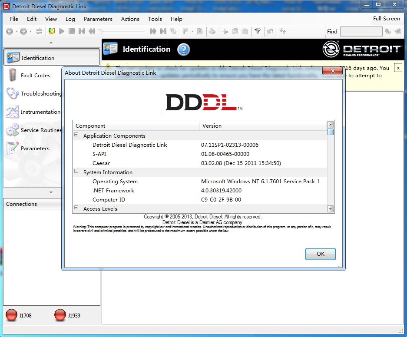The image size is (407, 337).
Task: Click the Play log button
Action: pos(62,31)
